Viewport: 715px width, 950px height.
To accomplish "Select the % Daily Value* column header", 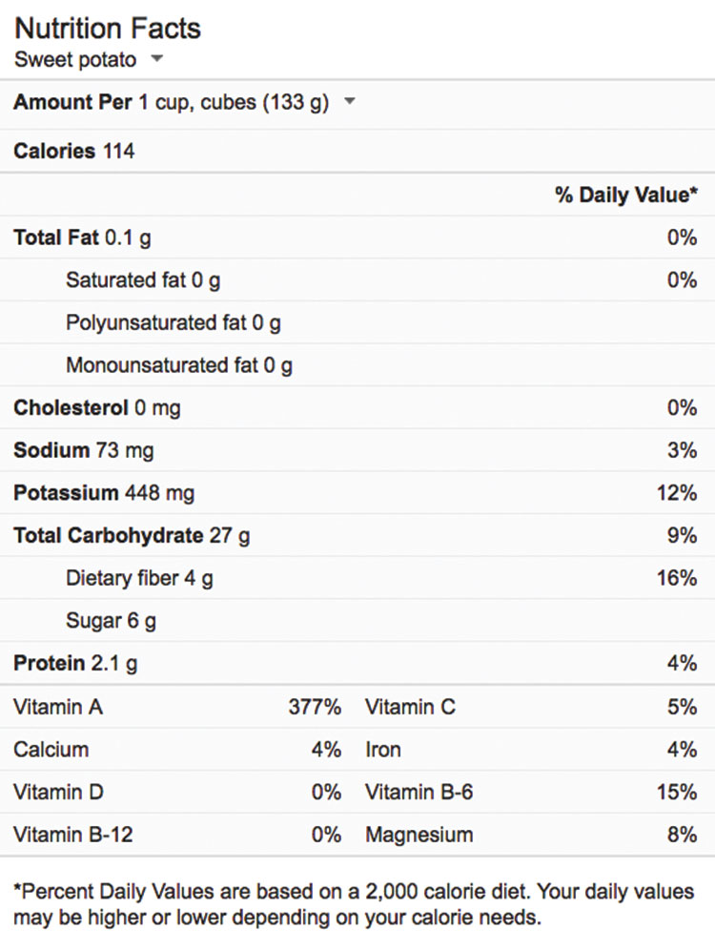I will pos(625,195).
